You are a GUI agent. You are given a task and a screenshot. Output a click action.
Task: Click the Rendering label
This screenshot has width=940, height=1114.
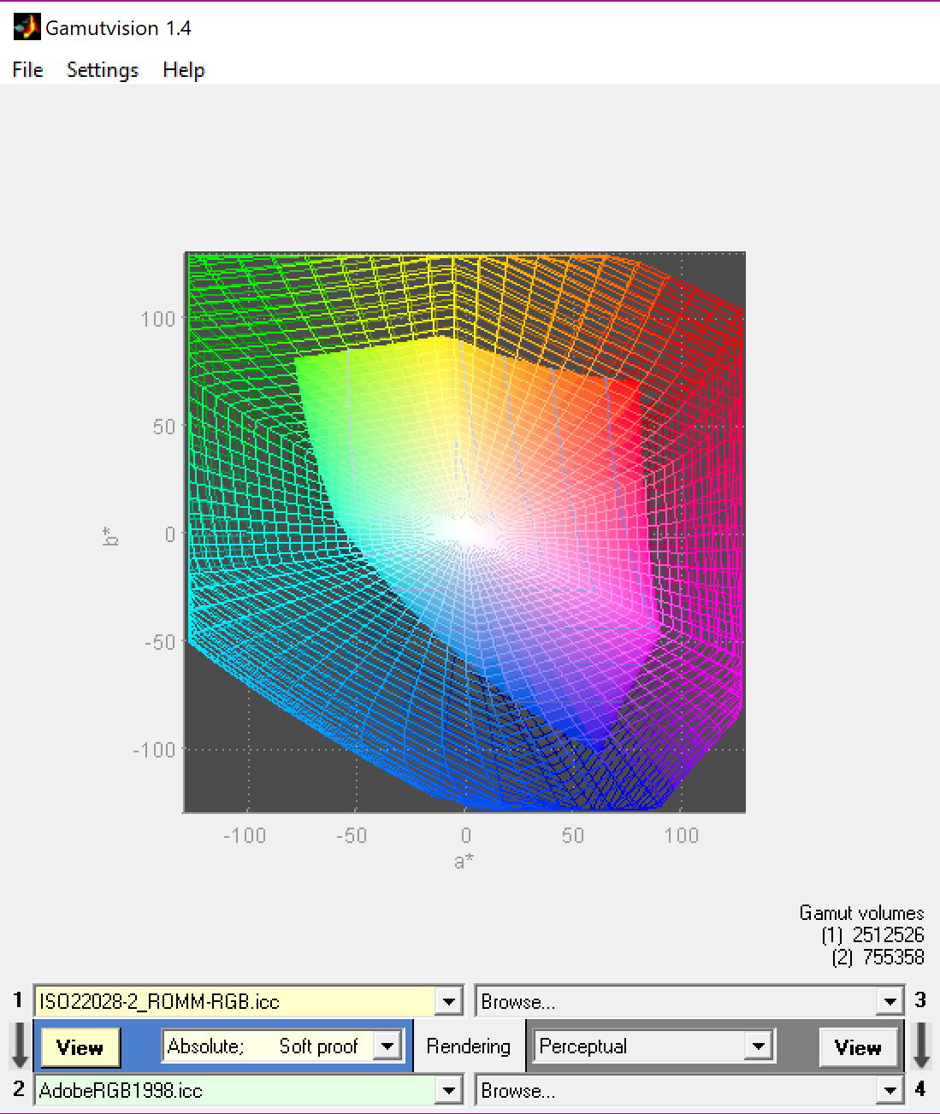pos(468,1046)
